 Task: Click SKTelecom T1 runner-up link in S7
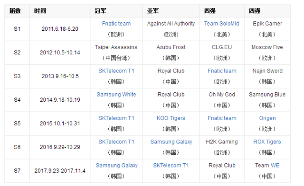coord(171,166)
